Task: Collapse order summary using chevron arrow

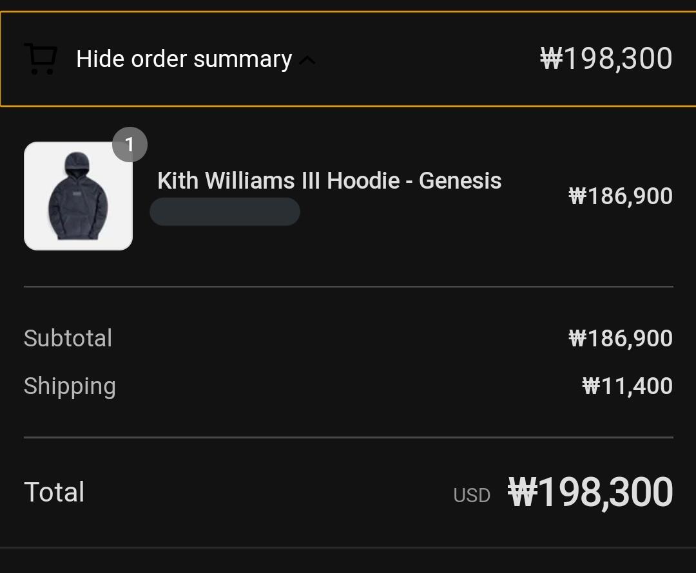Action: (x=307, y=61)
